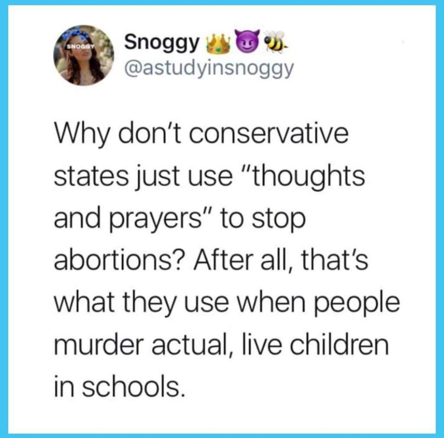Viewport: 444px width, 438px height.
Task: Open the faint tweet options caret
Action: 403,42
